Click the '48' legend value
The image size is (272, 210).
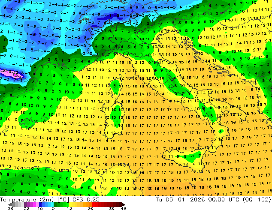point(124,208)
